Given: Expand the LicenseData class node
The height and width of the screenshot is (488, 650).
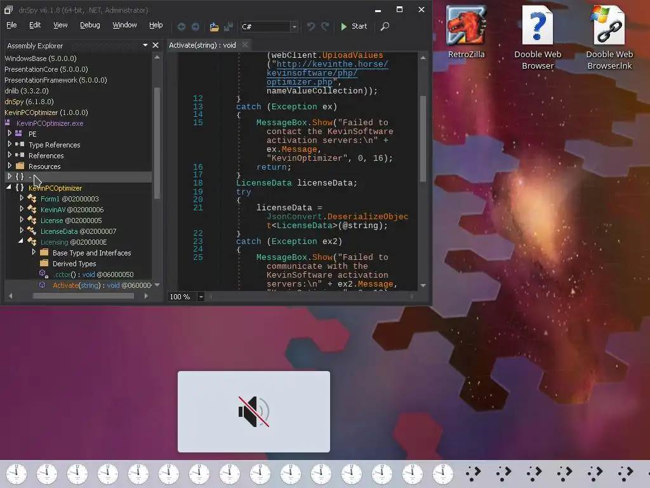Looking at the screenshot, I should [22, 230].
